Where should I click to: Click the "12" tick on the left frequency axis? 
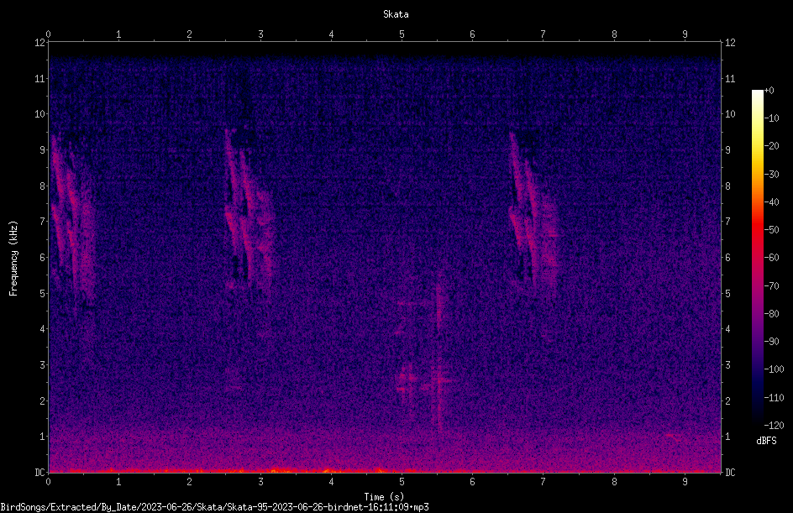tap(40, 43)
